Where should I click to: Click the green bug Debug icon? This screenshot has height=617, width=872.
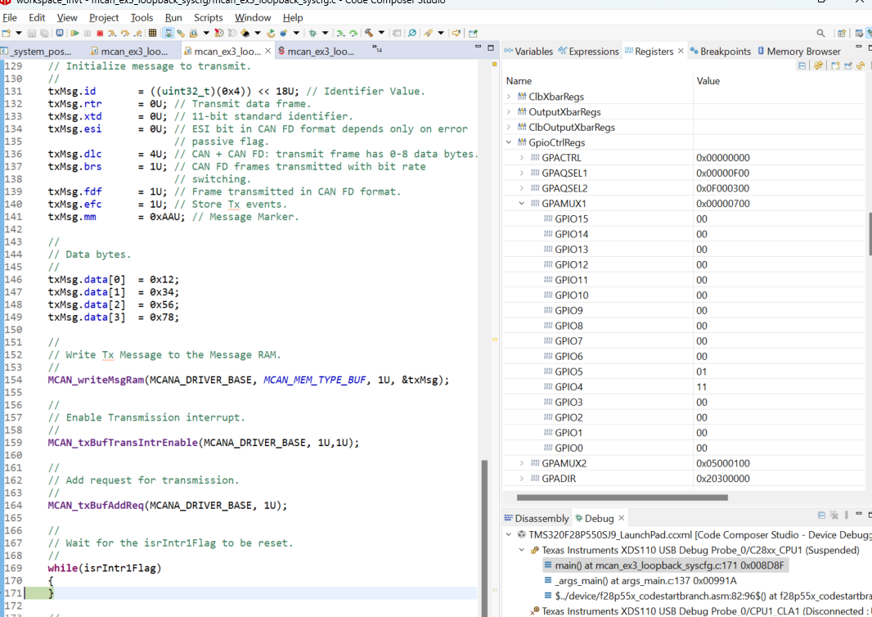311,34
